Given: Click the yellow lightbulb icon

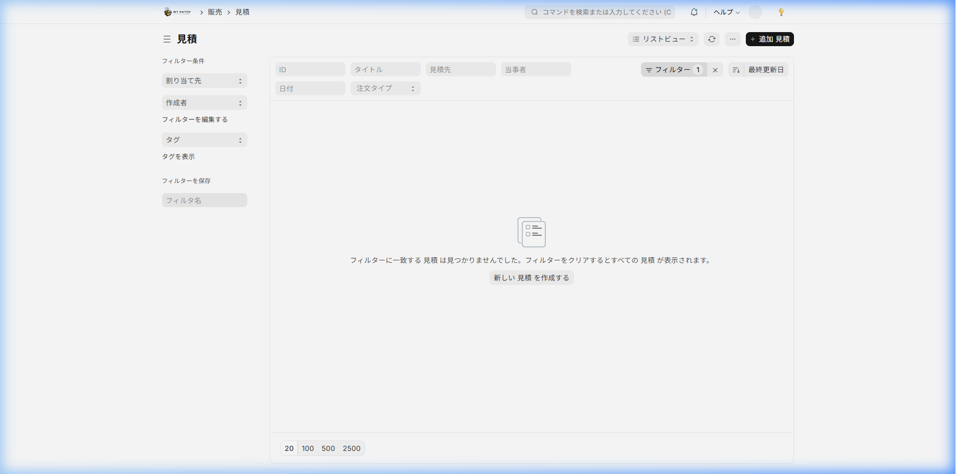Looking at the screenshot, I should (x=781, y=12).
